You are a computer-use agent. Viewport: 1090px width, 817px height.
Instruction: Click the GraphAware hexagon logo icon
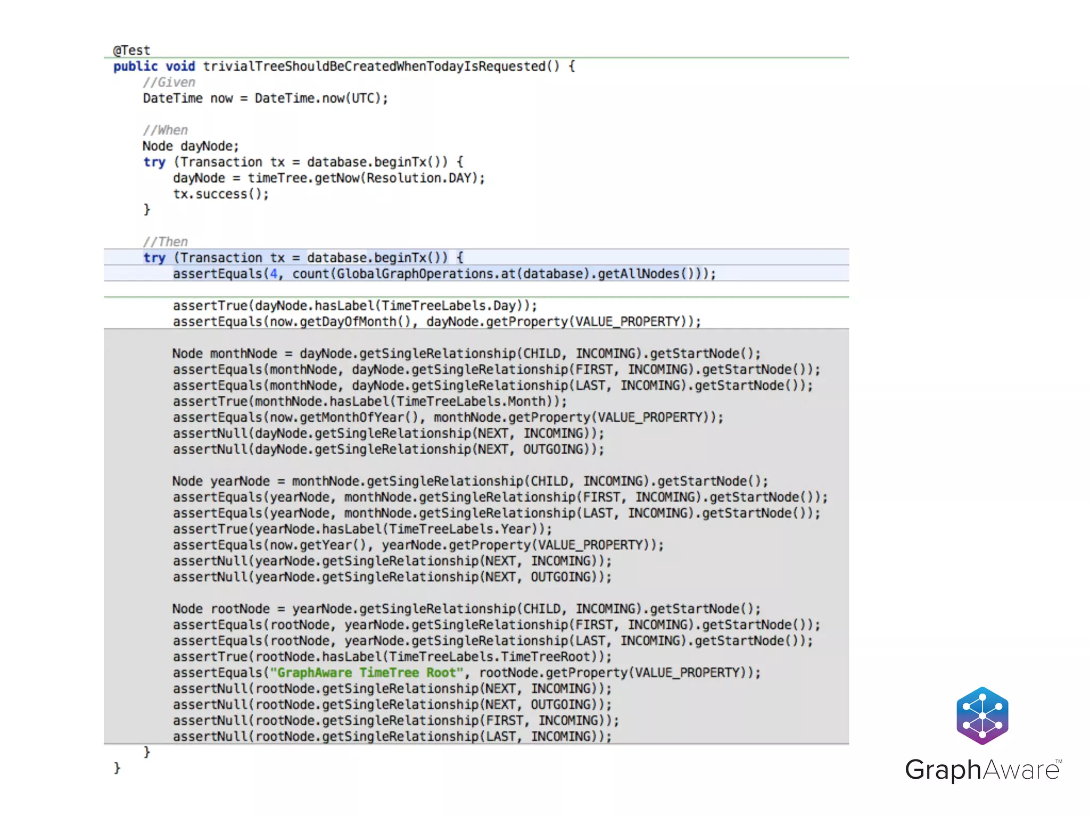click(x=982, y=715)
